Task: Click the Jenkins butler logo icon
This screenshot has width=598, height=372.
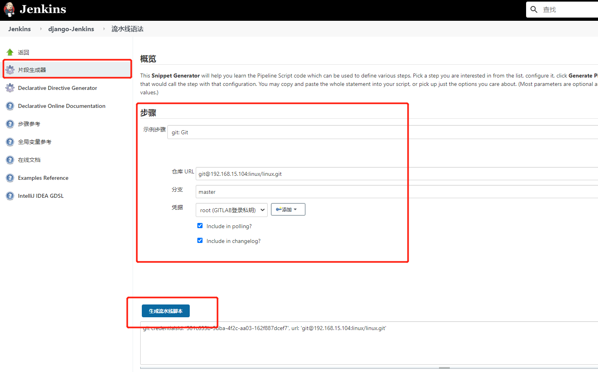Action: [9, 9]
